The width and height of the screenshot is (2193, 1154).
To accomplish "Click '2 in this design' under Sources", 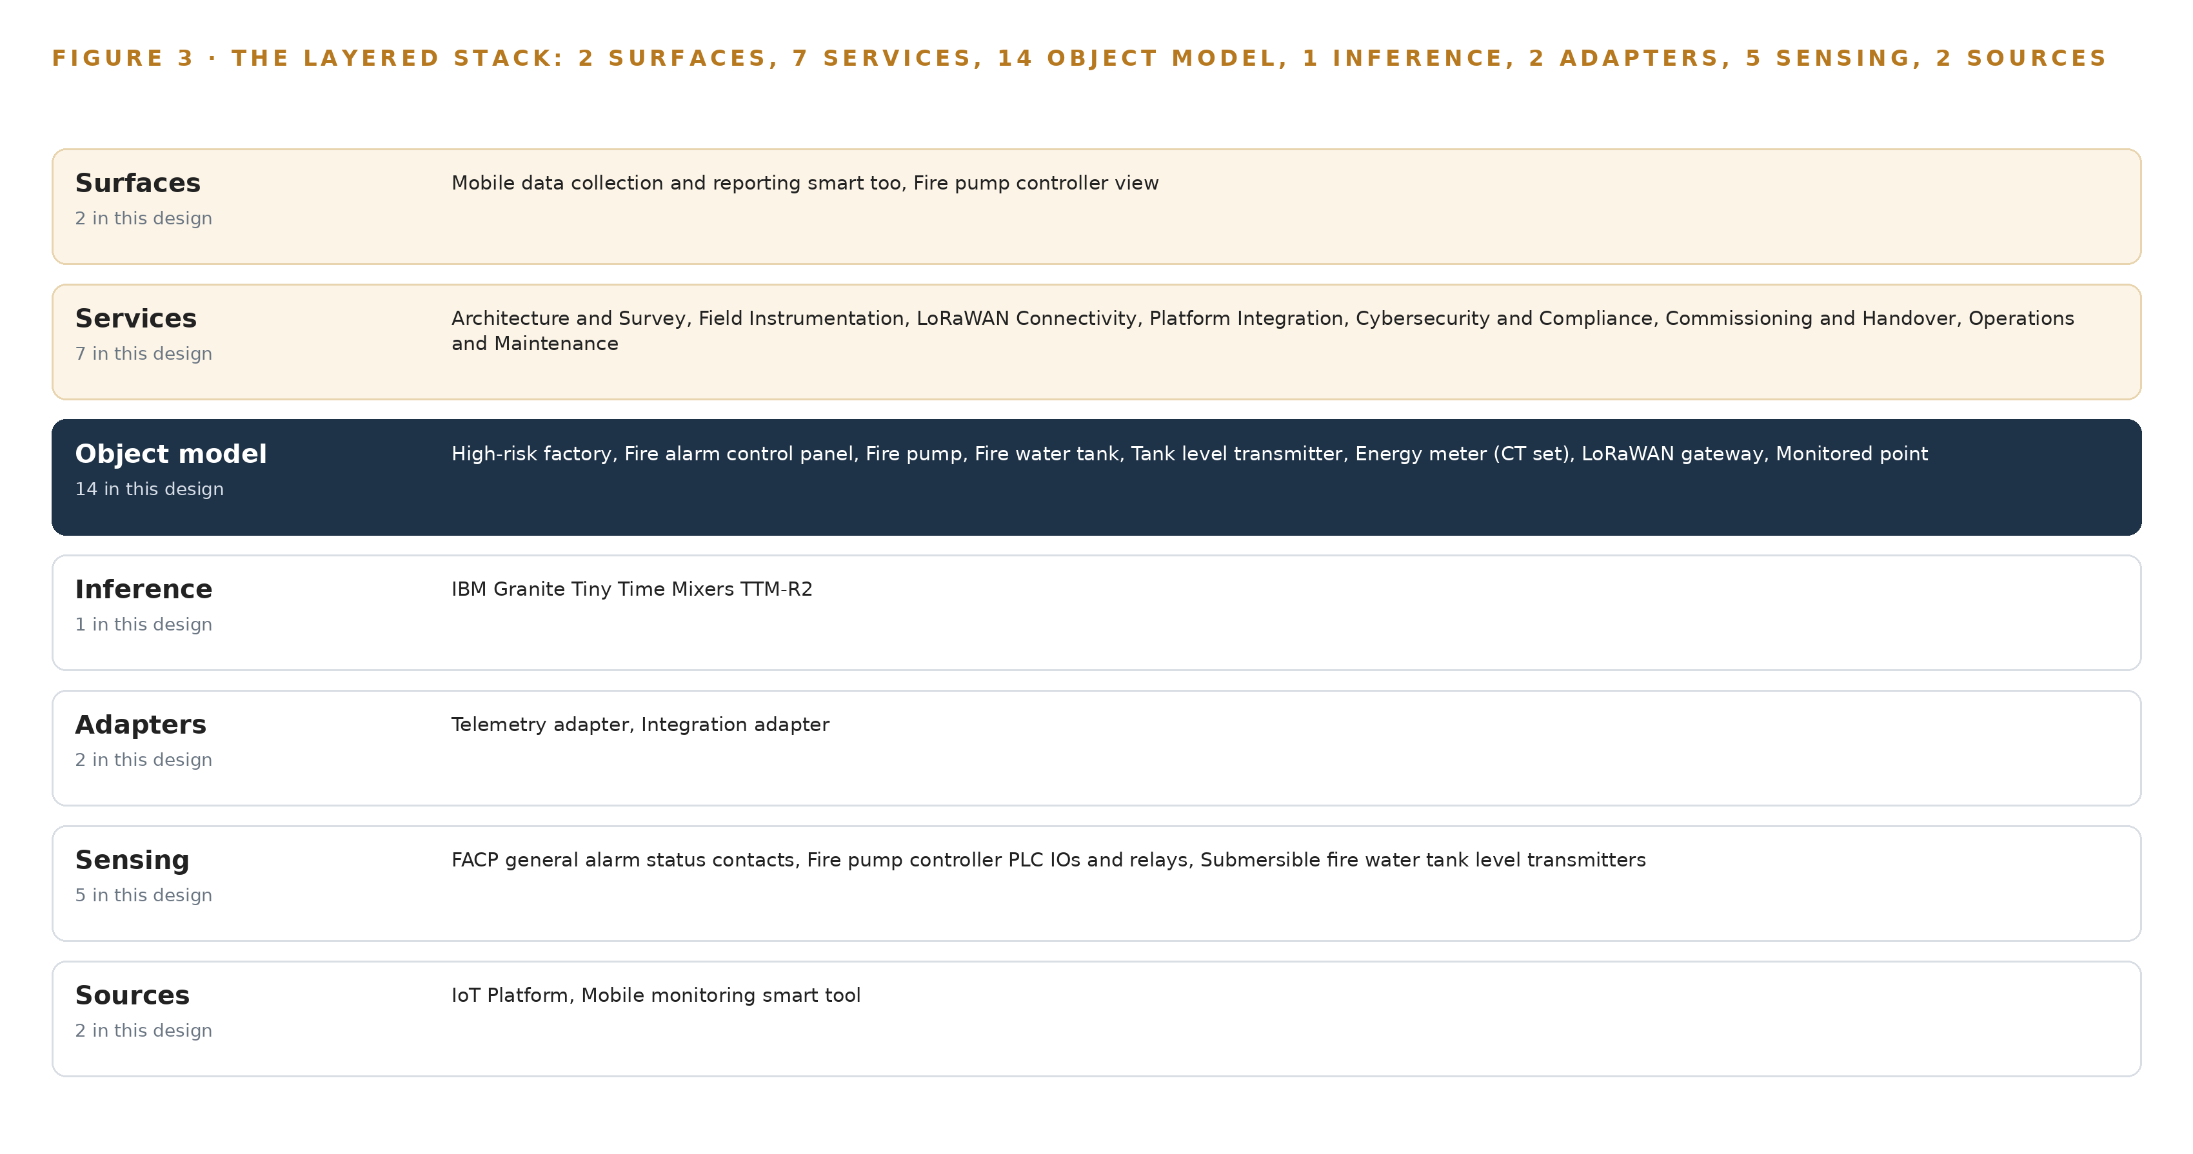I will click(x=144, y=1031).
